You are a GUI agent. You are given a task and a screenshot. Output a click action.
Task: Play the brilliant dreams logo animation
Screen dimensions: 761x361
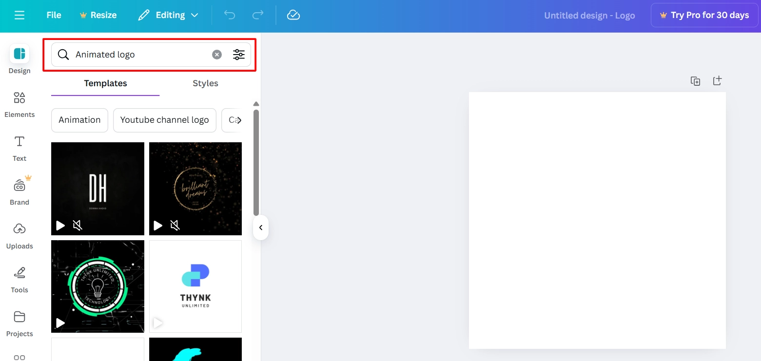(157, 226)
